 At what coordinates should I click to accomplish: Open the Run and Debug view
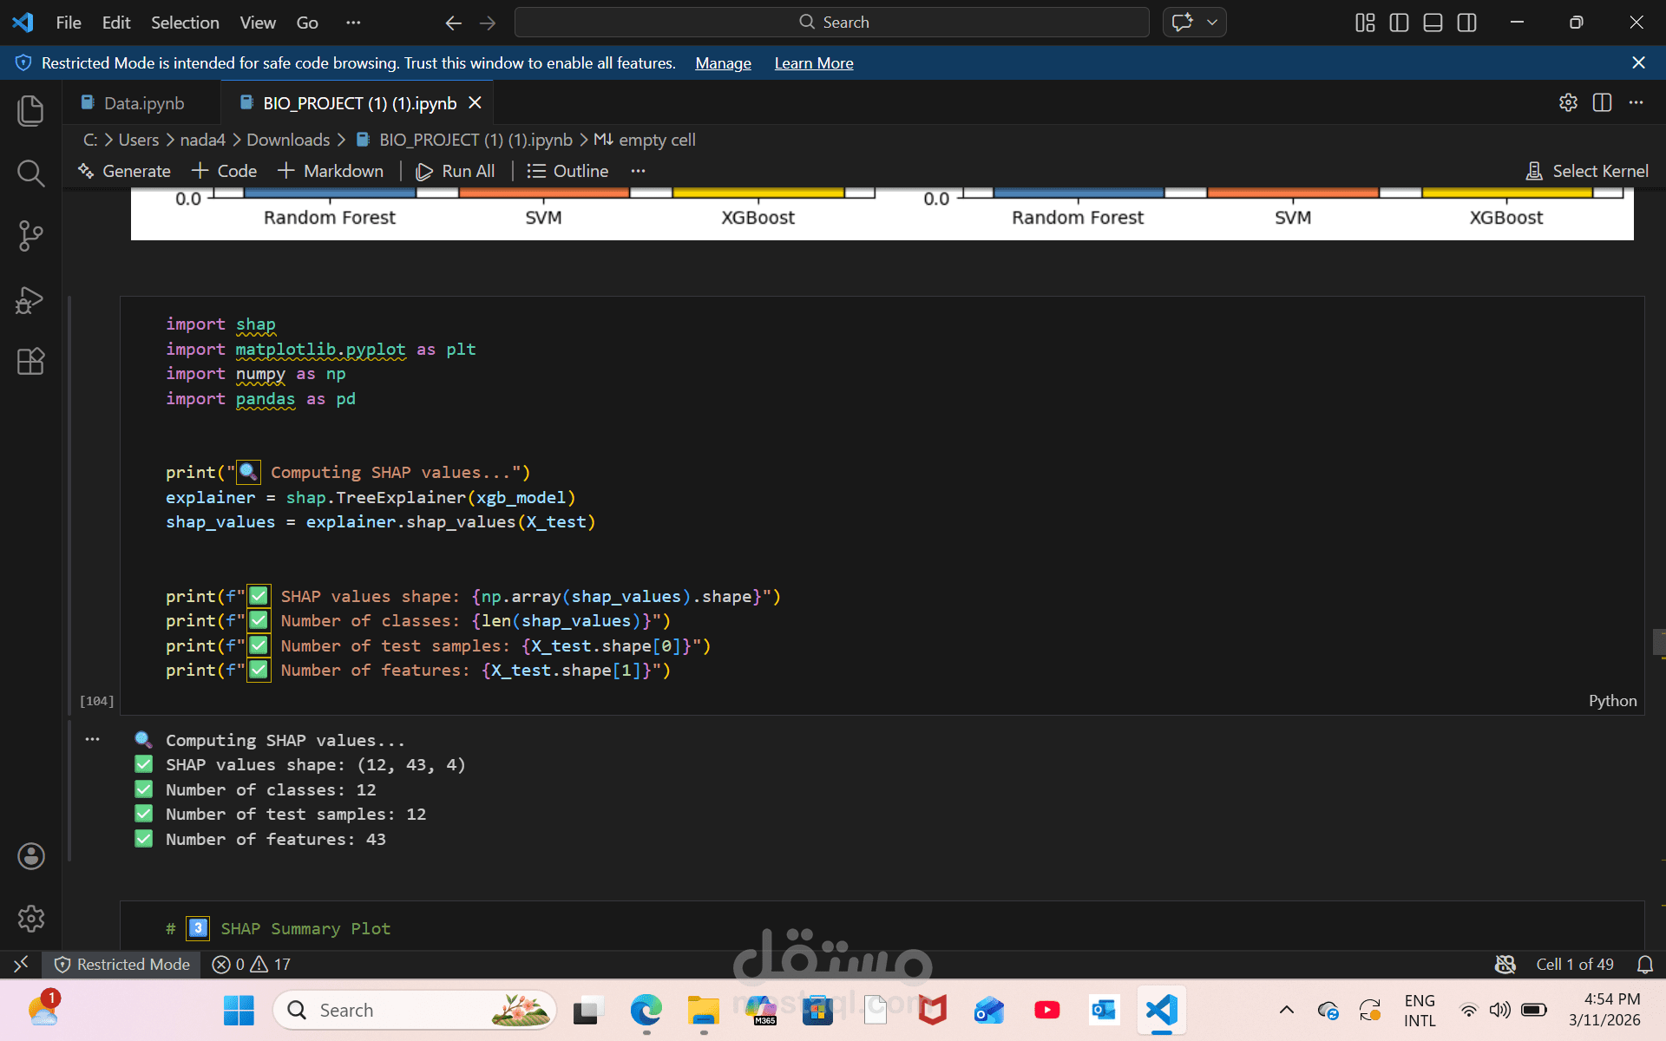point(30,299)
